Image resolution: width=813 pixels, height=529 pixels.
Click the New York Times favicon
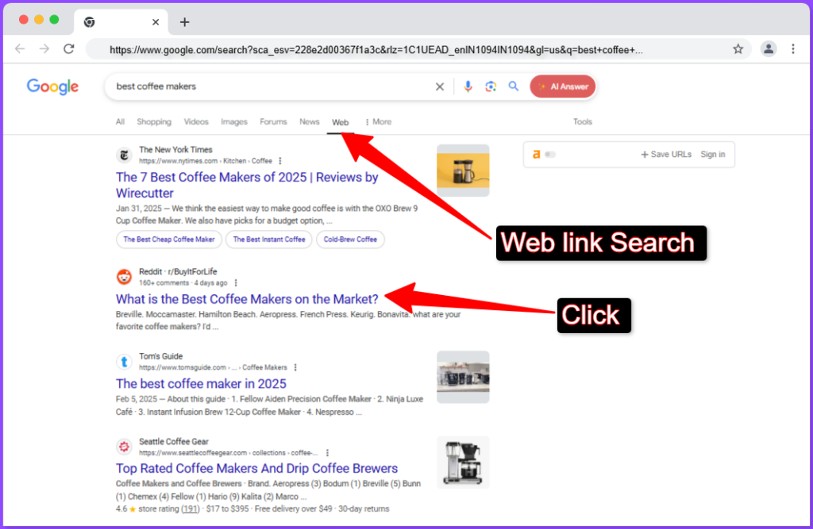point(124,155)
